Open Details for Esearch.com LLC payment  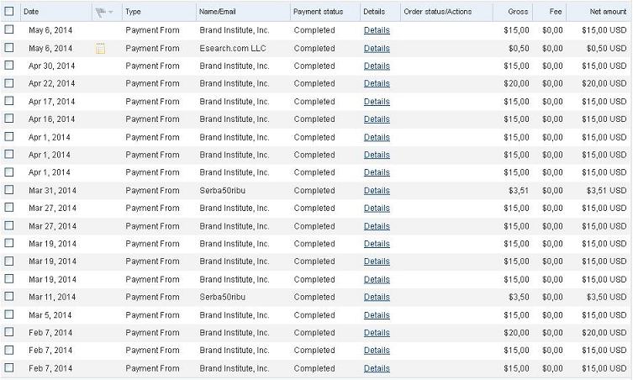(x=377, y=49)
